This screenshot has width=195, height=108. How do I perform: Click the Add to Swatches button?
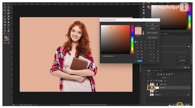coord(152,33)
